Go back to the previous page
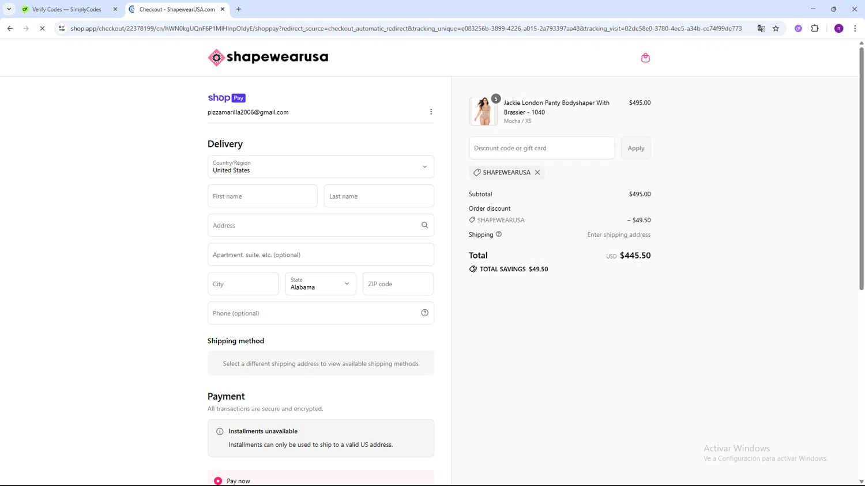 pos(10,28)
